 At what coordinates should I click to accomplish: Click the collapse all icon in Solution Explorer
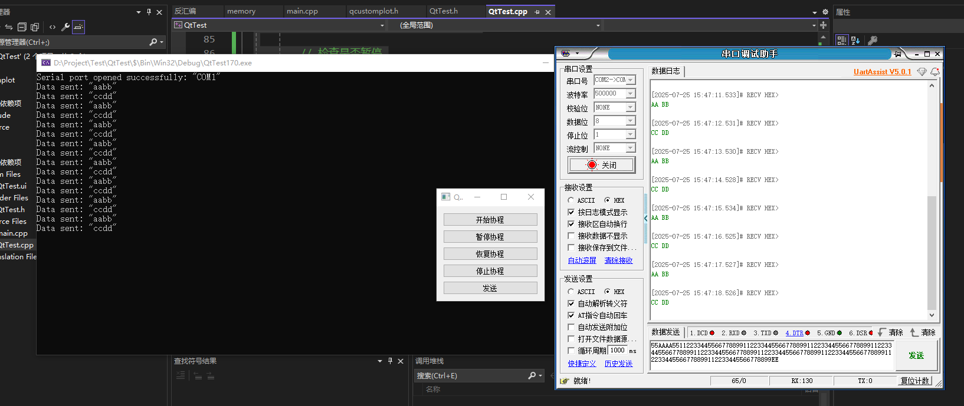tap(22, 27)
